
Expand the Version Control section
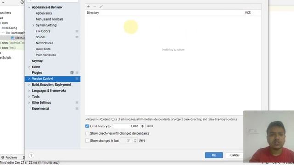pyautogui.click(x=29, y=79)
